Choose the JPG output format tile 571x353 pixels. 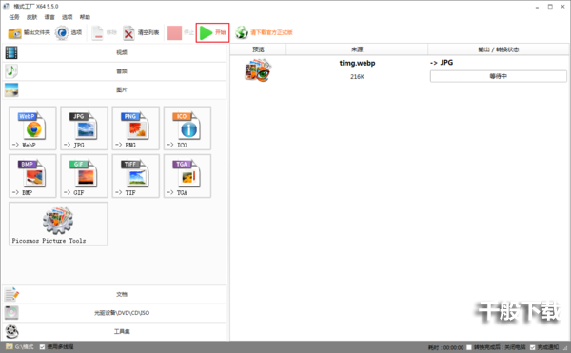click(84, 128)
